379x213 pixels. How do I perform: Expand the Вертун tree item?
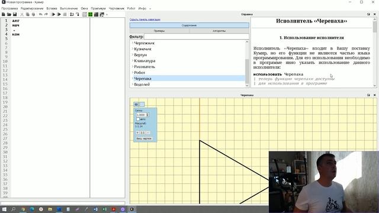click(133, 55)
